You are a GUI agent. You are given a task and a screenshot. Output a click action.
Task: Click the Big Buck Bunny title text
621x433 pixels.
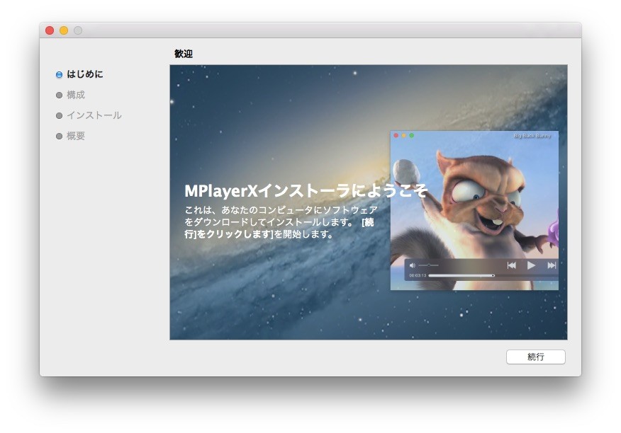coord(532,136)
